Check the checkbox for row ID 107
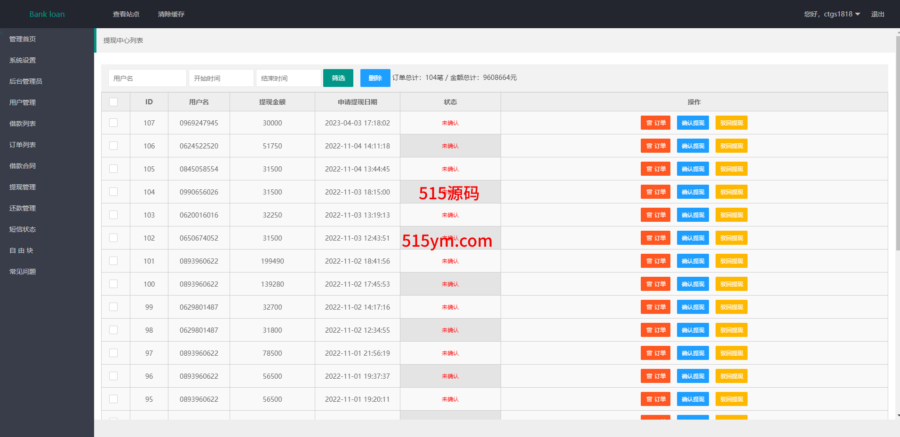 [113, 123]
